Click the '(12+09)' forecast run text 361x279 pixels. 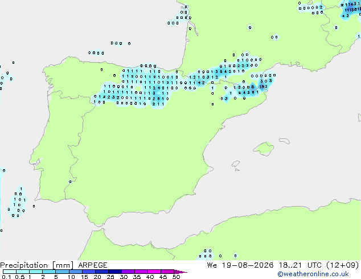(x=343, y=265)
